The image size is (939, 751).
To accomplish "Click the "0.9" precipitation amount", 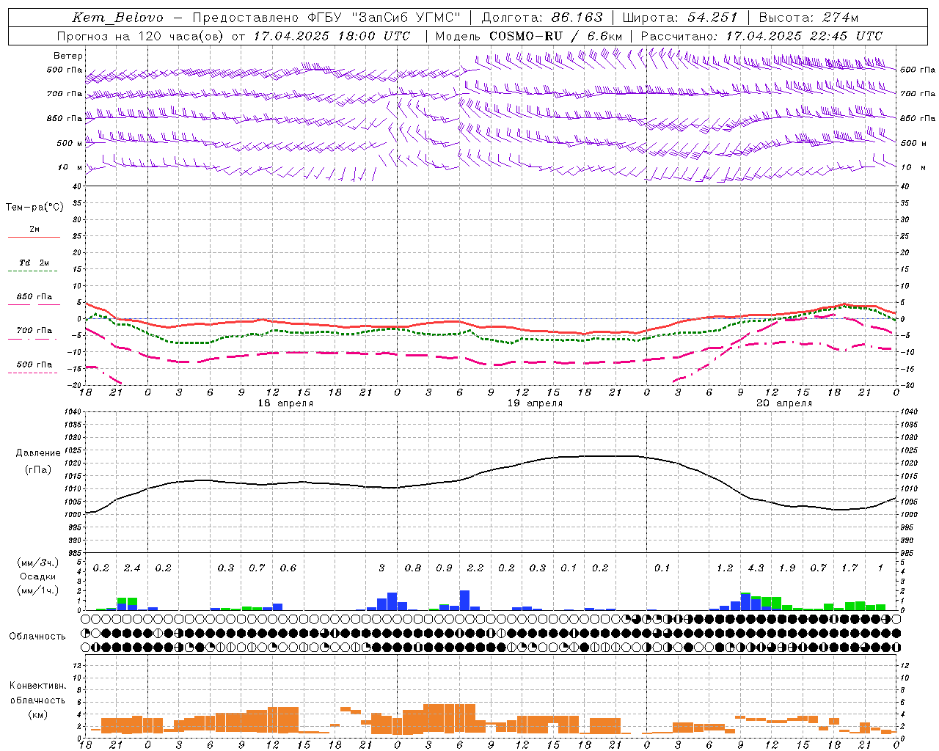I will 444,568.
